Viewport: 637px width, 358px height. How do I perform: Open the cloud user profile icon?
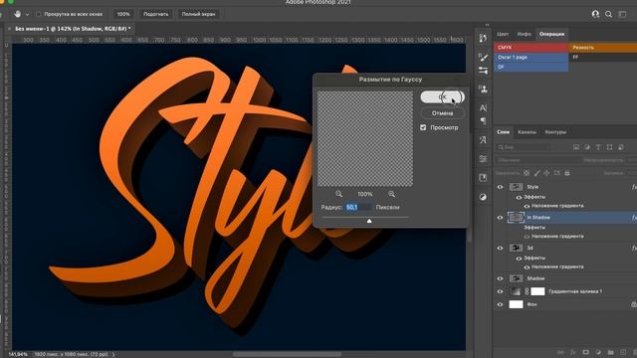595,14
